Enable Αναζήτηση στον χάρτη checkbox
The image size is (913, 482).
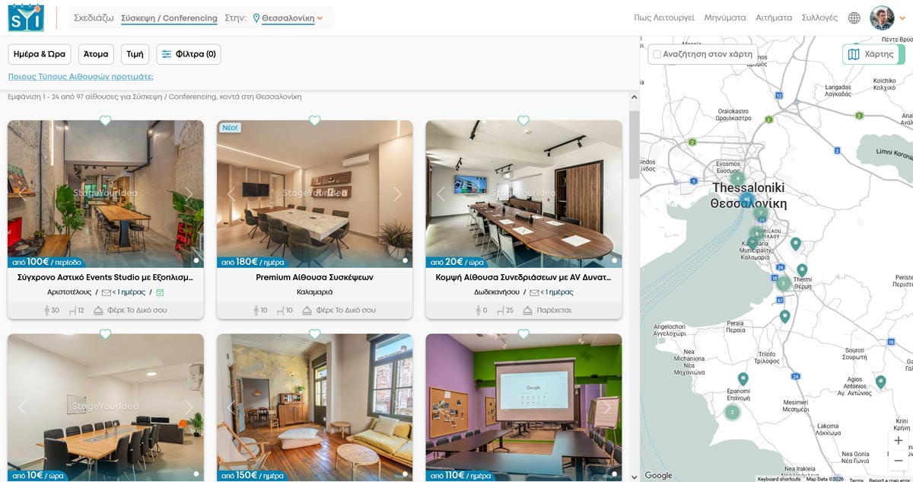(657, 54)
